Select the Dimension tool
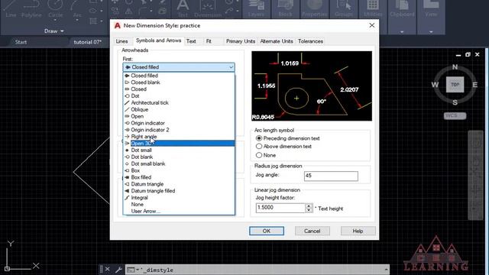The image size is (489, 275). [208, 8]
